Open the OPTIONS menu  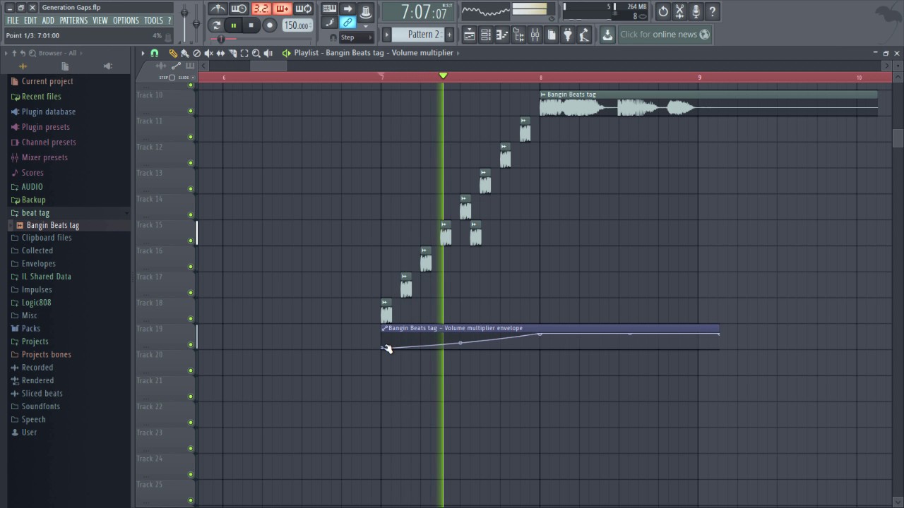pyautogui.click(x=126, y=20)
